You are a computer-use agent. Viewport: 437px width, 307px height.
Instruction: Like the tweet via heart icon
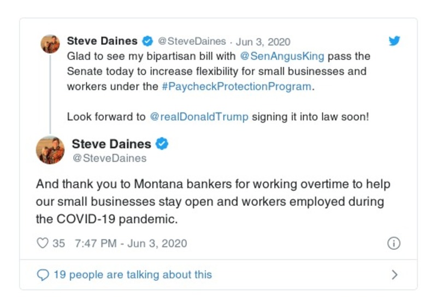pos(43,244)
